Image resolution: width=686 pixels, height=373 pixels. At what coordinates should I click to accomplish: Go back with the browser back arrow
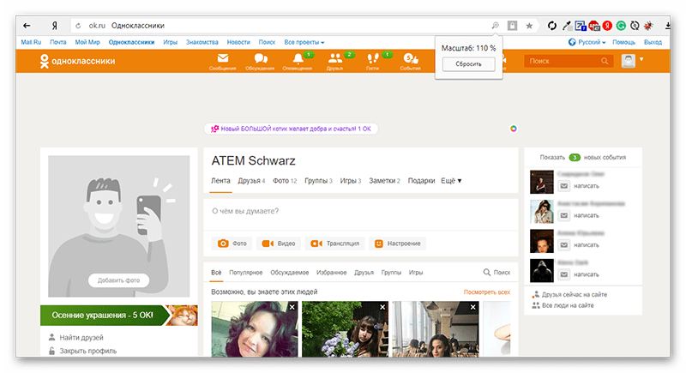coord(27,26)
